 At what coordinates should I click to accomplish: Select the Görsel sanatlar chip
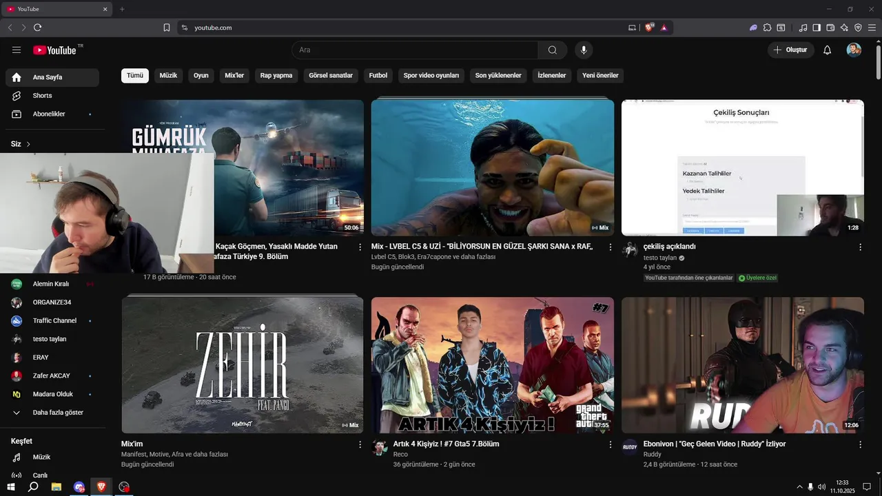pyautogui.click(x=331, y=75)
